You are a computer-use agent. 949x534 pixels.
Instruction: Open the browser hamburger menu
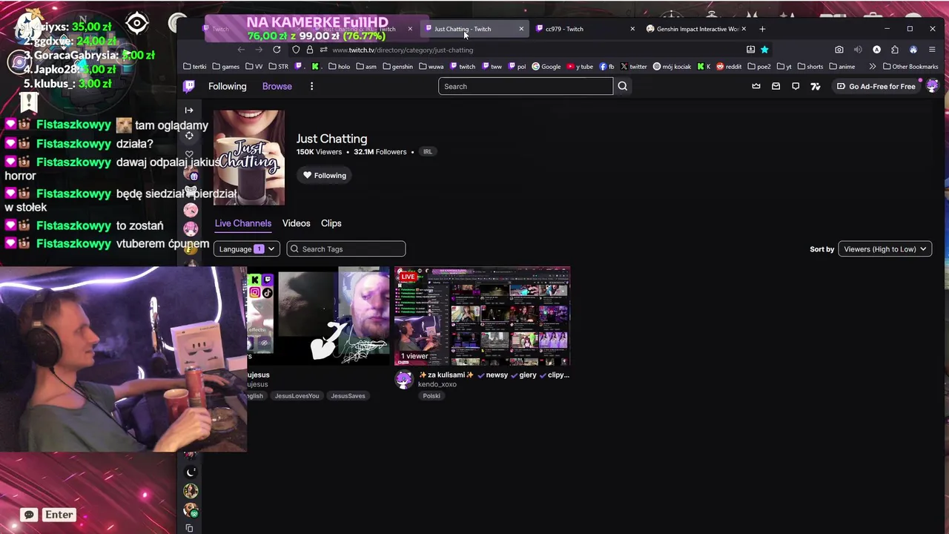pyautogui.click(x=932, y=50)
